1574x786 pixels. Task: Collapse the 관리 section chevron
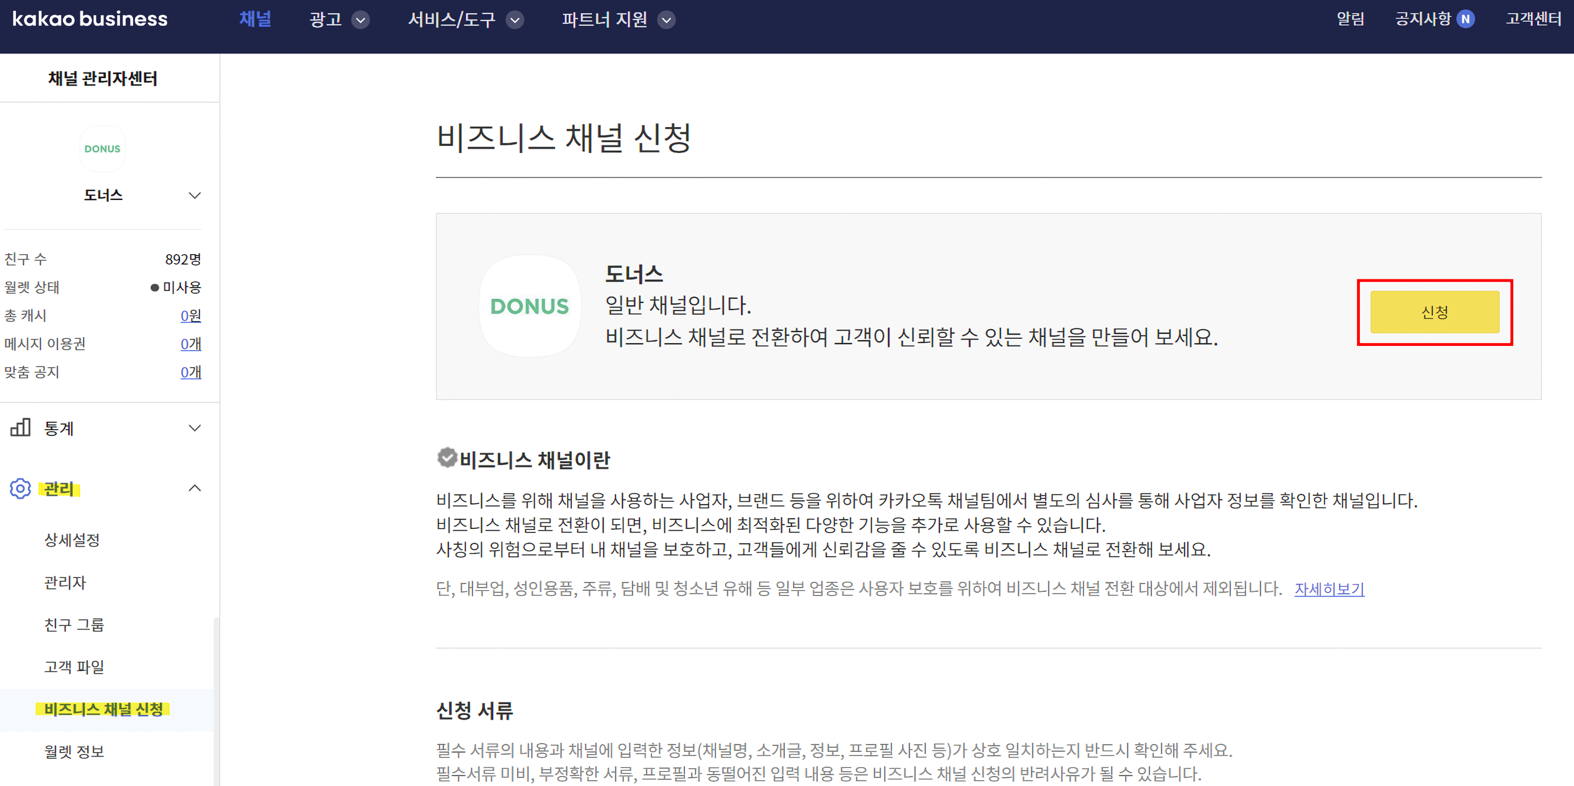(194, 488)
